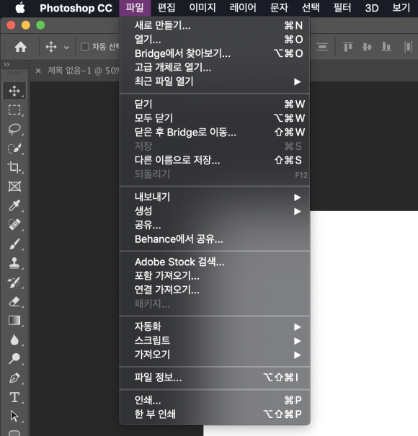Select the Path Selection arrow tool
The height and width of the screenshot is (436, 418).
[x=14, y=417]
